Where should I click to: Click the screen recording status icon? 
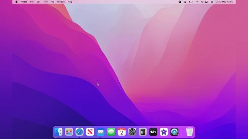(x=180, y=2)
